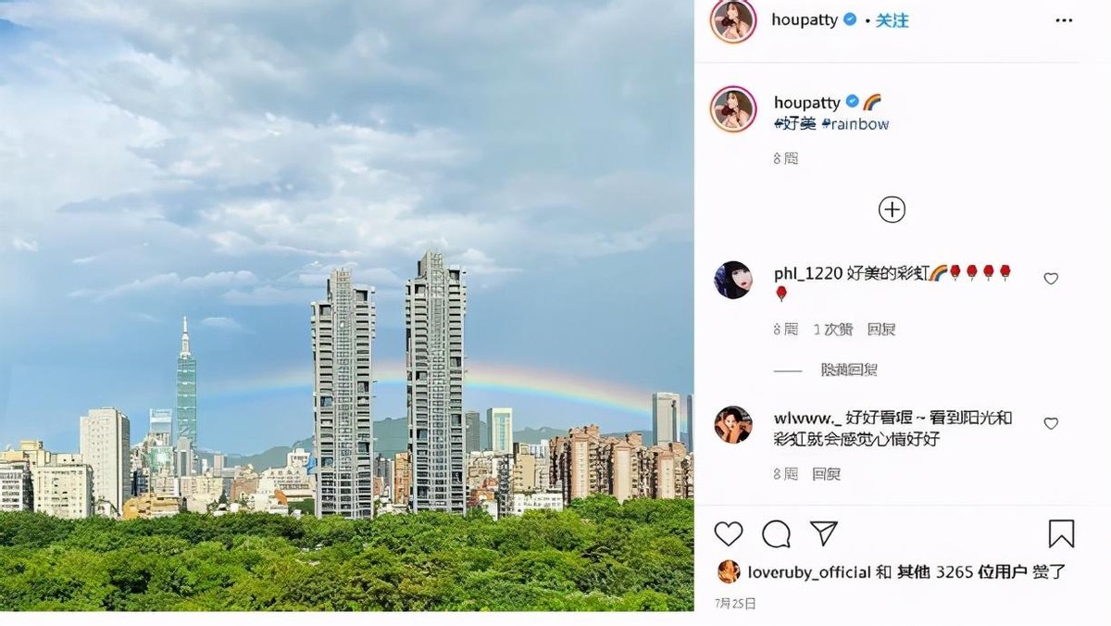The width and height of the screenshot is (1111, 626).
Task: Like phl_1220's comment heart
Action: tap(1051, 278)
